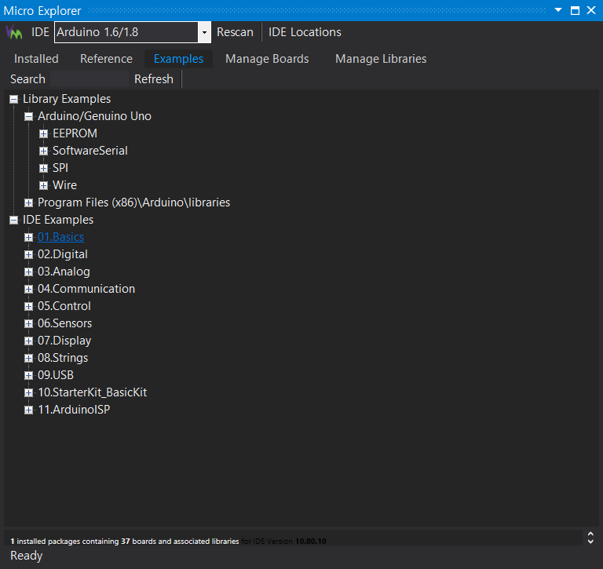Open the window position dropdown arrow
The image size is (603, 569).
[558, 10]
